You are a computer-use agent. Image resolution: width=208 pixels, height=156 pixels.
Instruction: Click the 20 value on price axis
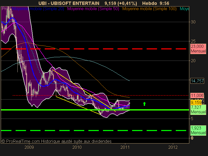193,61
